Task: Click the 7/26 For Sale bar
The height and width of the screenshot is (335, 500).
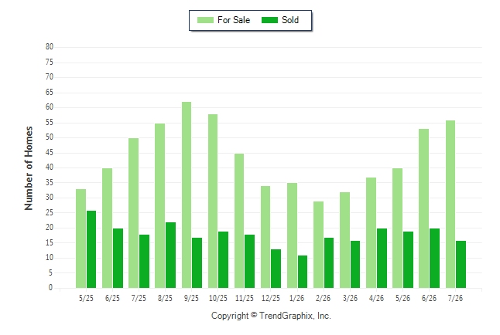Action: (450, 205)
